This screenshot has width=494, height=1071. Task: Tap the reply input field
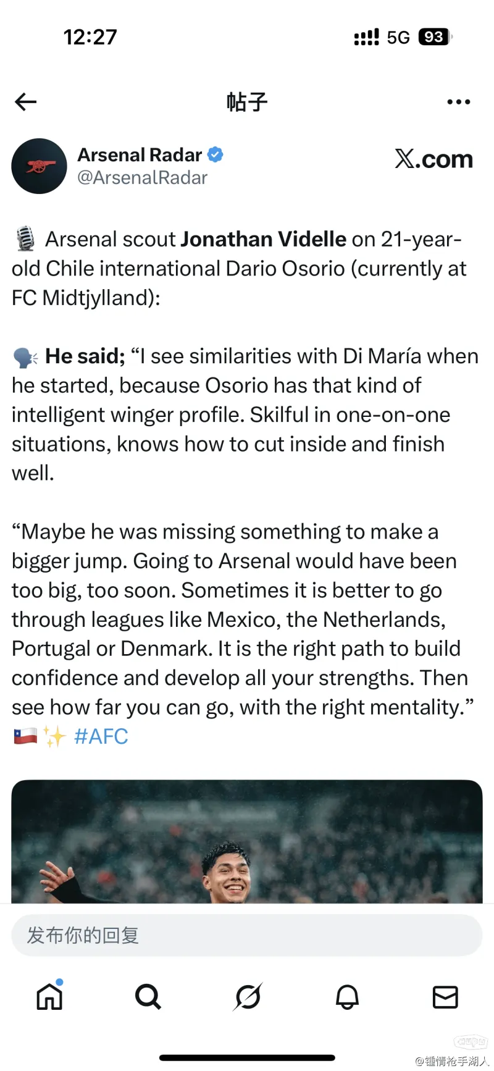(x=247, y=935)
